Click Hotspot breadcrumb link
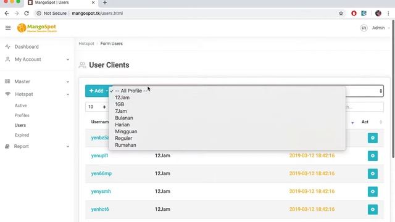The width and height of the screenshot is (395, 222). (x=86, y=44)
